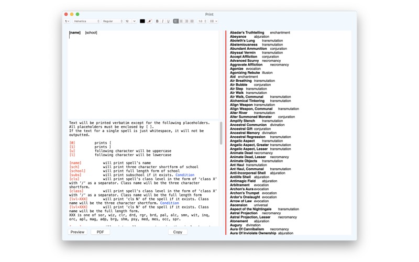Select Atonement in preview
This screenshot has width=419, height=262.
239,221
